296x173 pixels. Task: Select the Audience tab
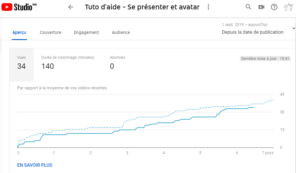tap(121, 33)
